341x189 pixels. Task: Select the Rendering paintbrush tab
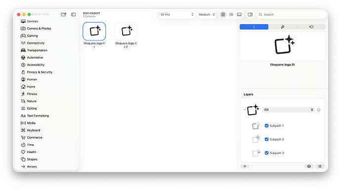(x=283, y=27)
